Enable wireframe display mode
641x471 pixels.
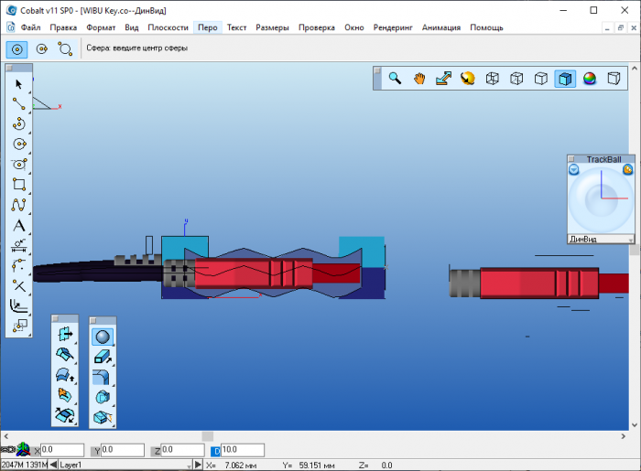(493, 79)
